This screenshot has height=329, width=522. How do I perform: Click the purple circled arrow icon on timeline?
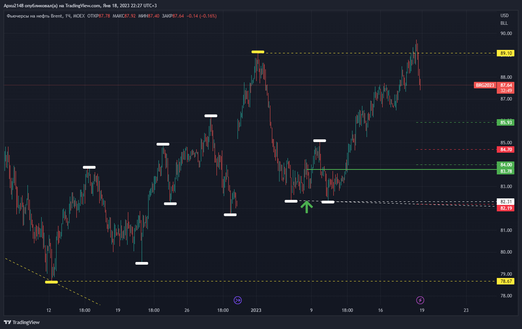(x=238, y=300)
